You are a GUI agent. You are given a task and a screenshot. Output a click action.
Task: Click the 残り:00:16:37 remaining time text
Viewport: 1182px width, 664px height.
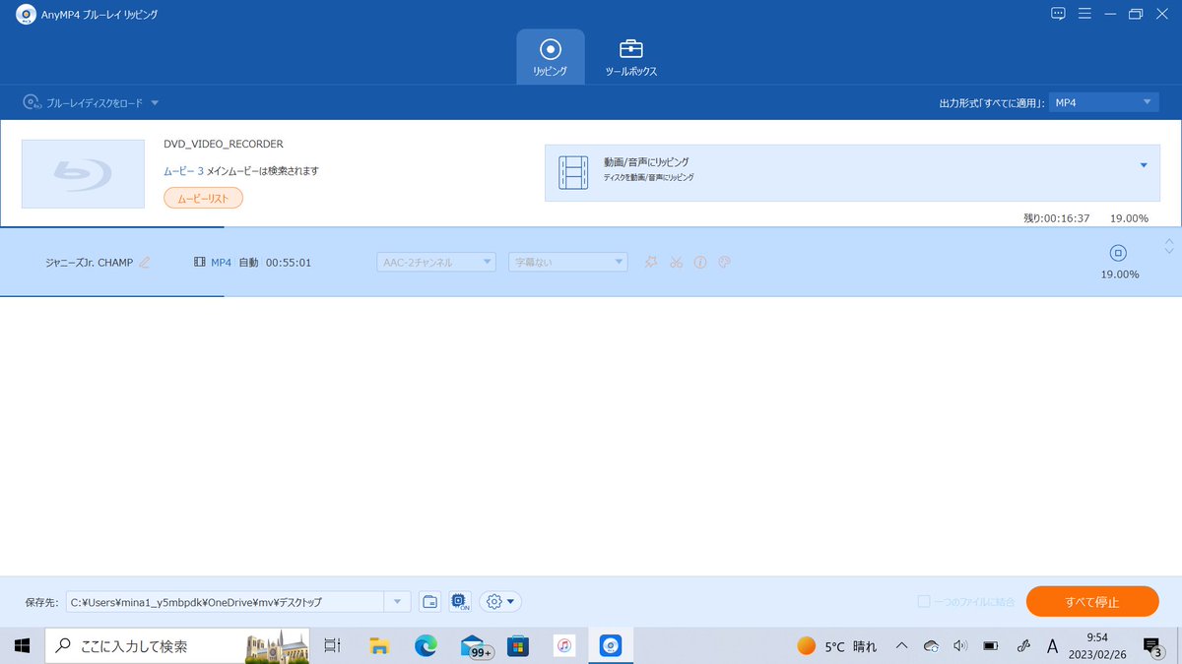point(1056,218)
